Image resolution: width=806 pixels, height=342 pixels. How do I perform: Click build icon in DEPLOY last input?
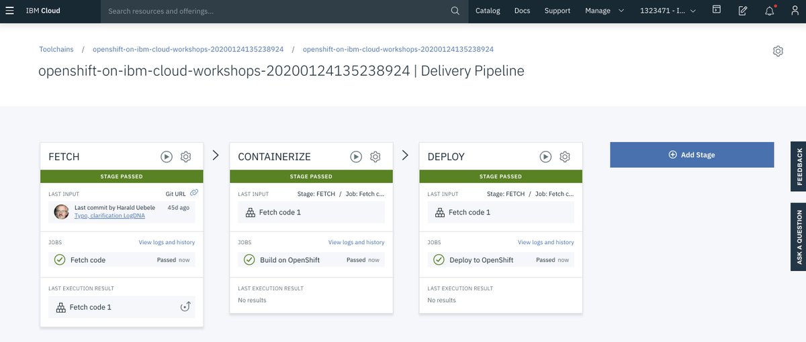click(439, 212)
